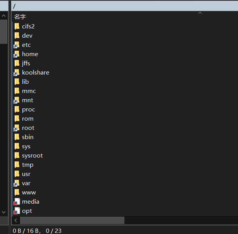Select the etc entry name
The height and width of the screenshot is (234, 238).
(27, 45)
